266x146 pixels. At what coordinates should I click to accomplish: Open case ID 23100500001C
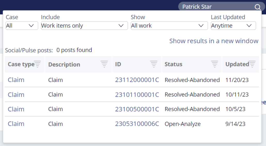point(137,109)
